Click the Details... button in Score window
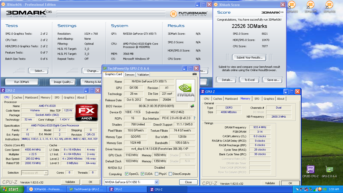The width and height of the screenshot is (343, 193). click(x=227, y=80)
